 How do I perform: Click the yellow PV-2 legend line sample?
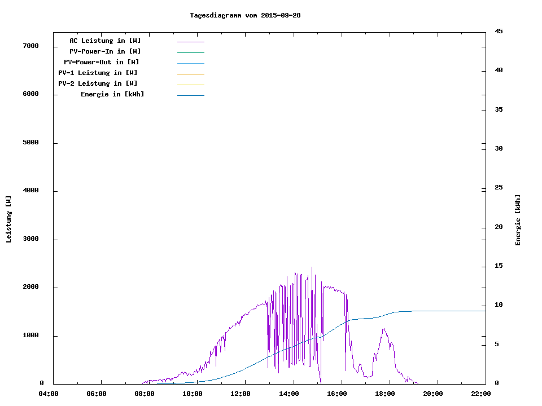[190, 85]
